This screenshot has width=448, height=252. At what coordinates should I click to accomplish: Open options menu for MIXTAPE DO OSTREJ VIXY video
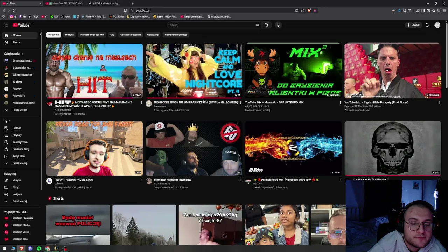141,103
